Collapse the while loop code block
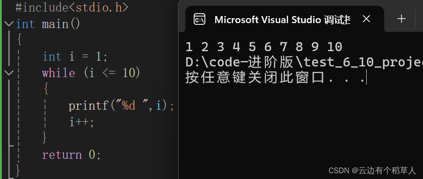This screenshot has width=423, height=179. pyautogui.click(x=10, y=73)
